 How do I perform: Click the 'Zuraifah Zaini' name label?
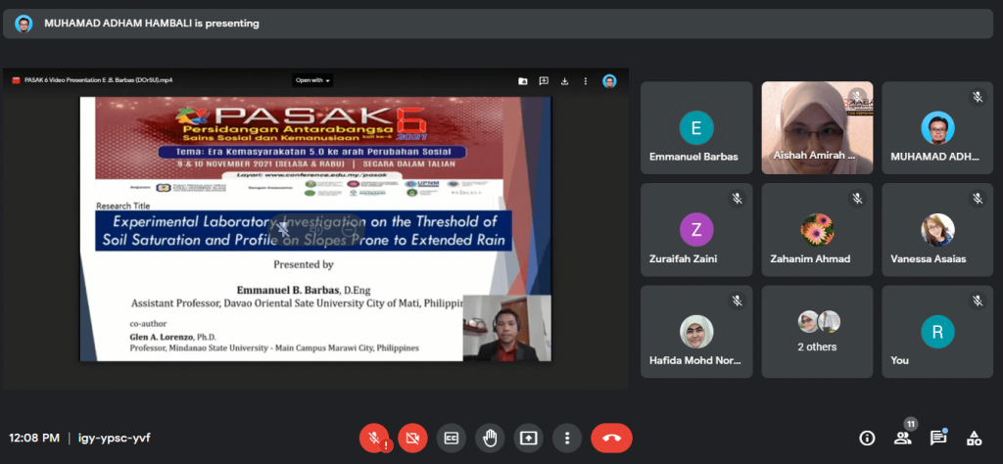coord(683,258)
